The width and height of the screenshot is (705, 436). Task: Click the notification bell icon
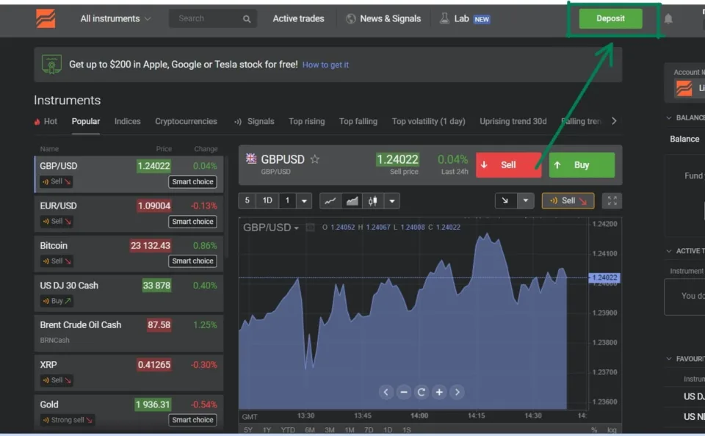coord(668,20)
